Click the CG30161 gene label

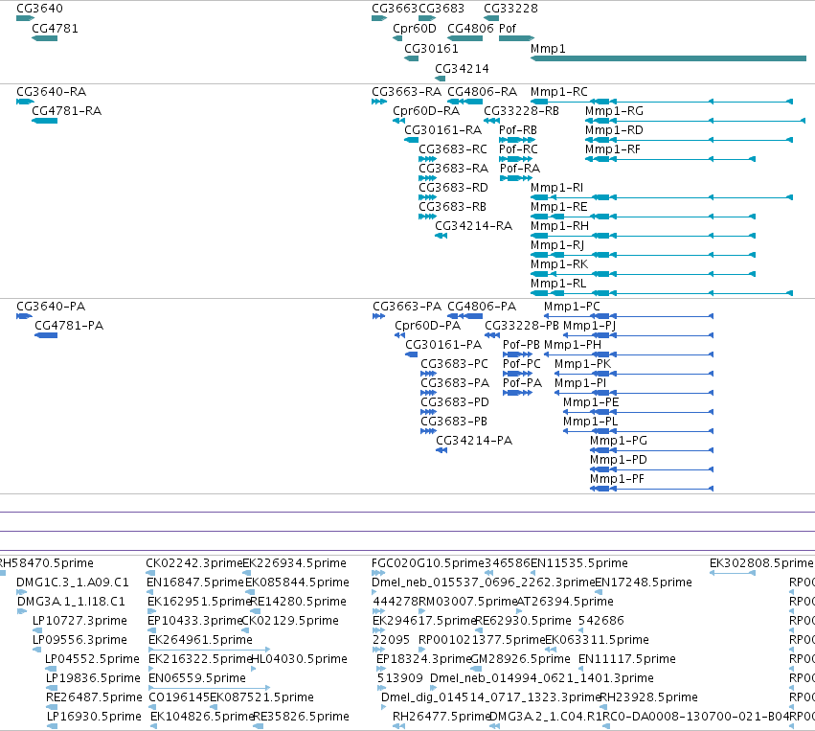click(x=431, y=49)
